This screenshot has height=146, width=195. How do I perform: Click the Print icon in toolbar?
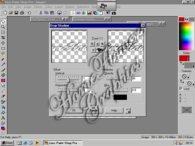21,13
